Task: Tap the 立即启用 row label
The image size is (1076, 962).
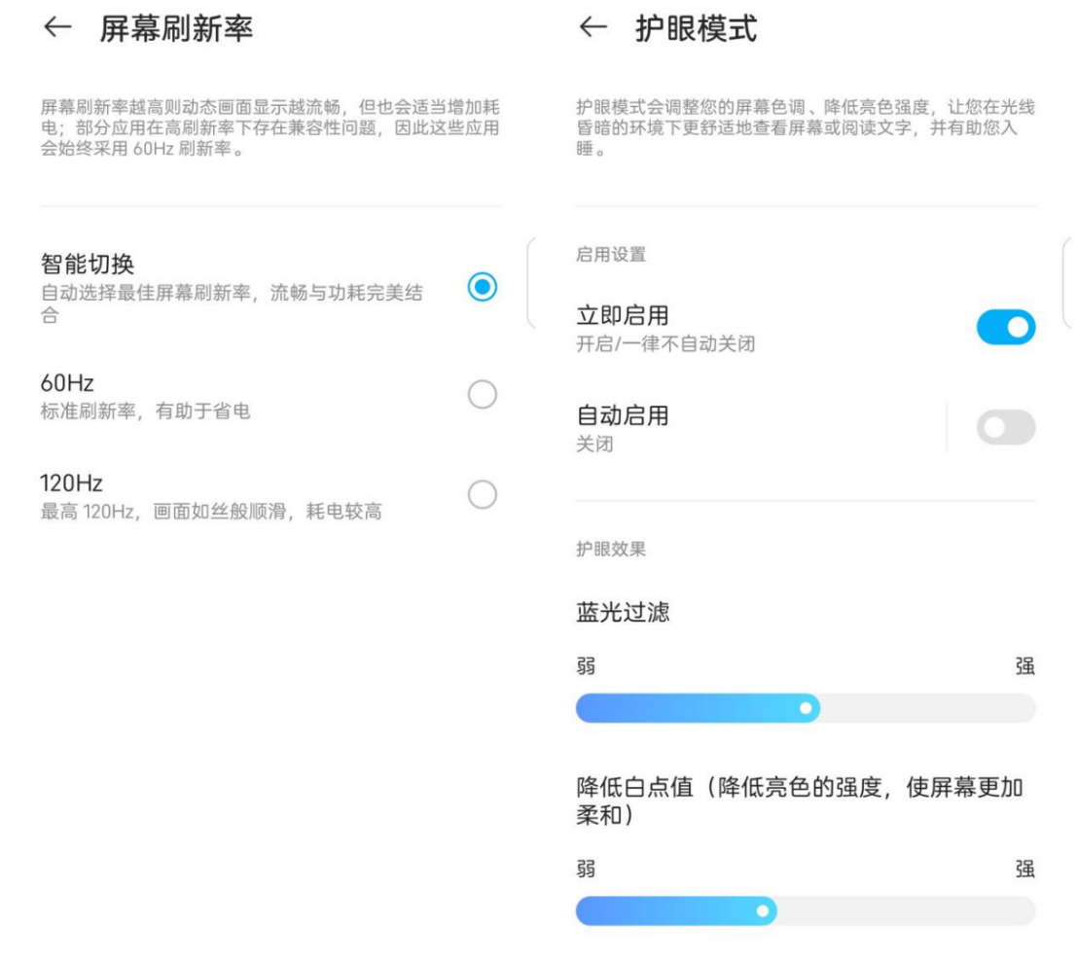Action: tap(623, 315)
